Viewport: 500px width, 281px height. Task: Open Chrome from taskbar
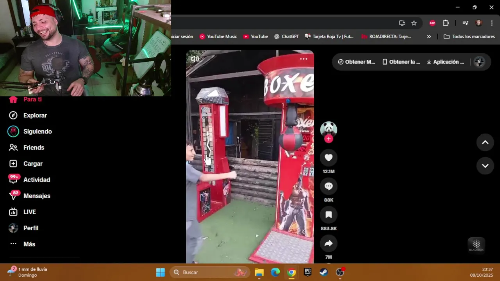click(x=291, y=272)
